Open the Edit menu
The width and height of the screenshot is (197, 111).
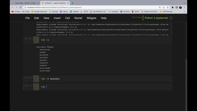(37, 18)
